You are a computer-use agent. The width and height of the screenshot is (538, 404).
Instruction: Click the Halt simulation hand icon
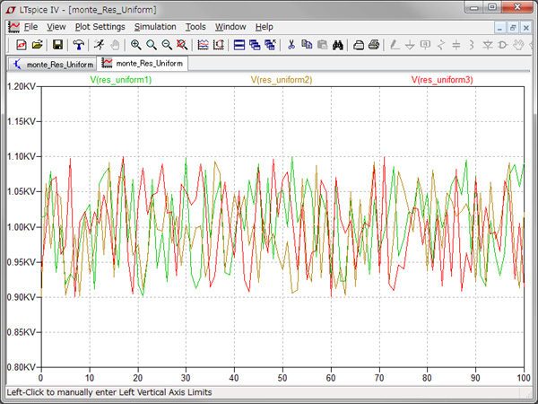coord(115,44)
